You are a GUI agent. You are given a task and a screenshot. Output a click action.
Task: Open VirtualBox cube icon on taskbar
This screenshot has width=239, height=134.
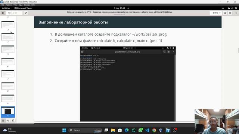coord(161,130)
